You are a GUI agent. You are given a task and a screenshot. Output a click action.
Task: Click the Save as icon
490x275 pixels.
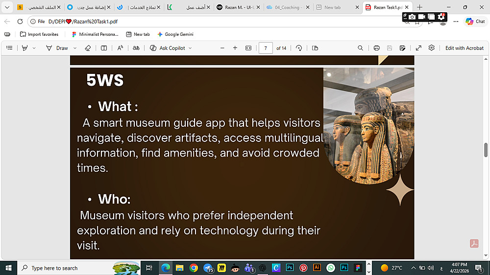click(402, 48)
